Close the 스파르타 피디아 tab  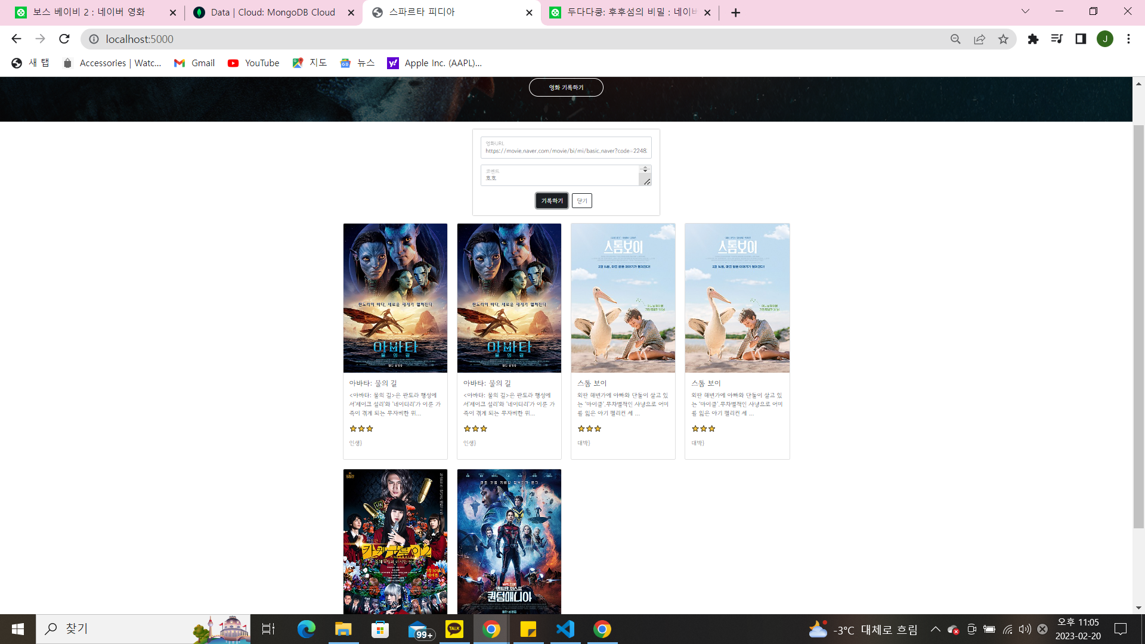point(529,13)
